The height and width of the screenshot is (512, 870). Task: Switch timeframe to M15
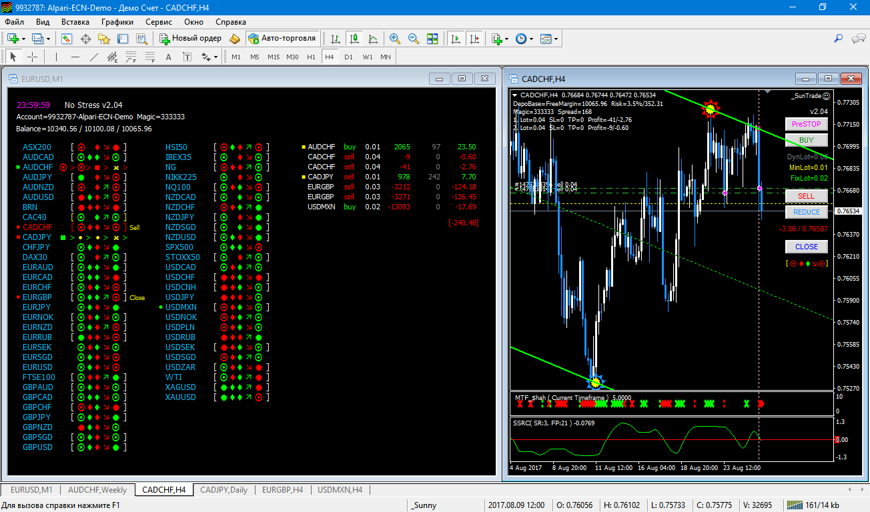click(x=274, y=57)
